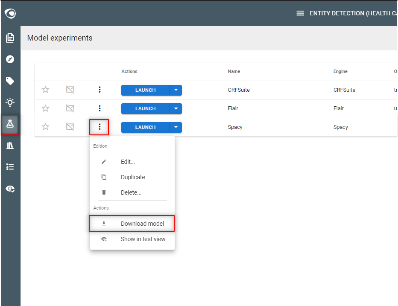The width and height of the screenshot is (398, 306).
Task: Open three-dot menu for CRFSuite
Action: (100, 90)
